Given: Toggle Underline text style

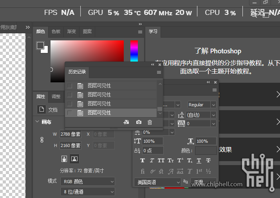Looking at the screenshot, I should tap(199, 160).
